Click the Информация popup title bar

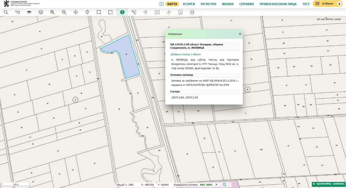click(204, 34)
